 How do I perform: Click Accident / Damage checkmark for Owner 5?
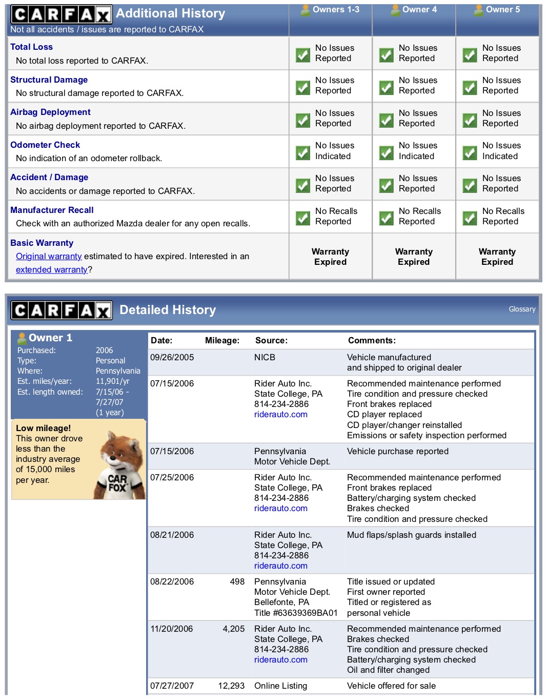(470, 185)
